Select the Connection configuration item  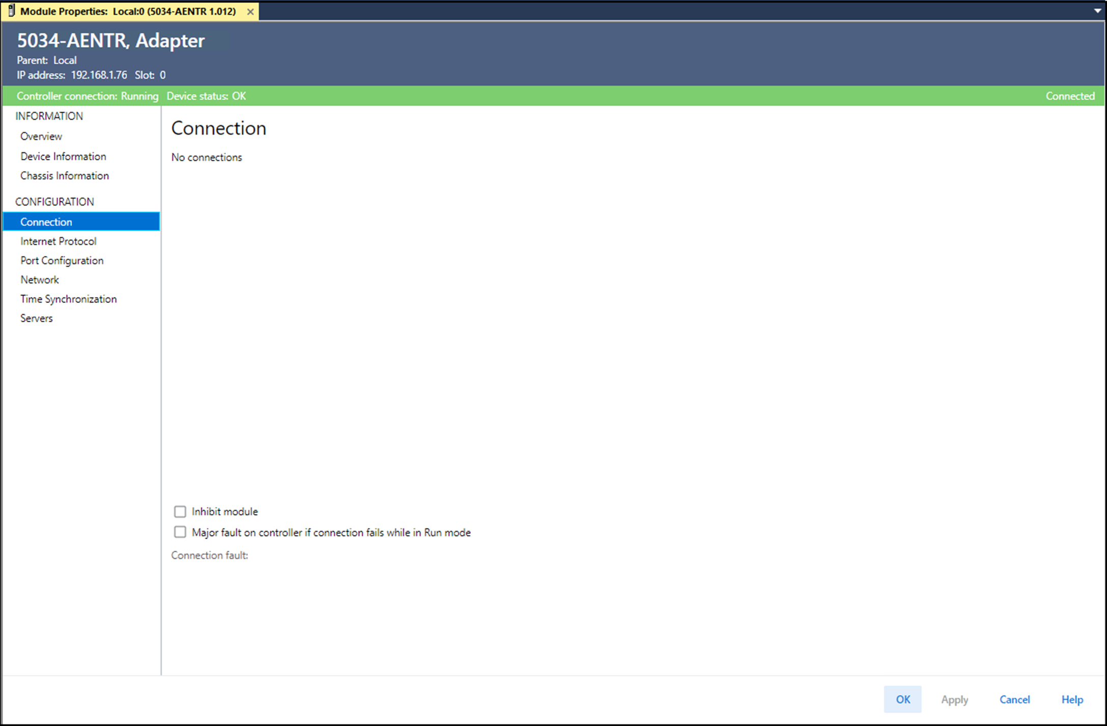pyautogui.click(x=46, y=222)
